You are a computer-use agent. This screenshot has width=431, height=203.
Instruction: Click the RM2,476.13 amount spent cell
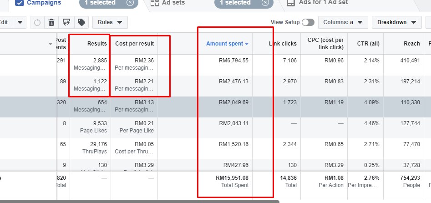(233, 81)
